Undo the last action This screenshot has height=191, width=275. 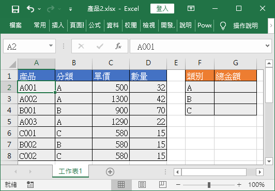click(x=30, y=9)
